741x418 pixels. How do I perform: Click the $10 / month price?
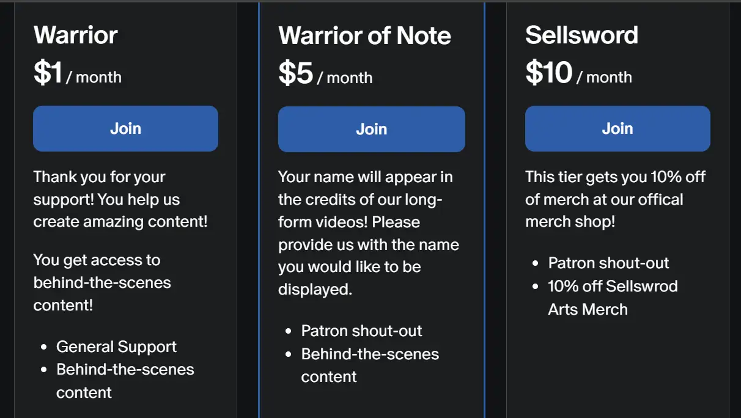578,75
